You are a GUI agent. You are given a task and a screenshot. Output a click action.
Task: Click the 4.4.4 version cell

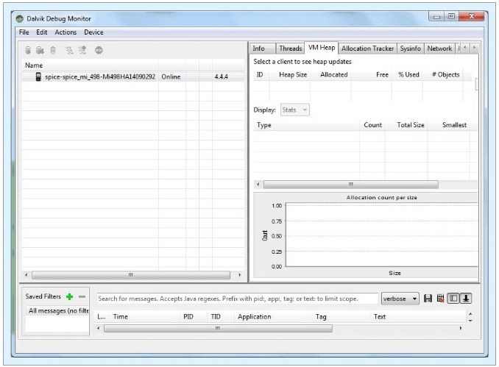point(222,76)
